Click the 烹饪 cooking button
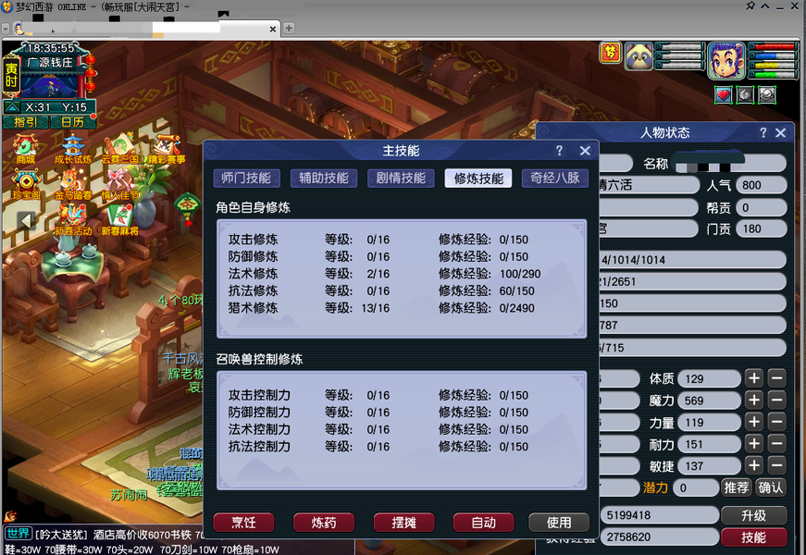Screen dimensions: 806x555 [243, 523]
